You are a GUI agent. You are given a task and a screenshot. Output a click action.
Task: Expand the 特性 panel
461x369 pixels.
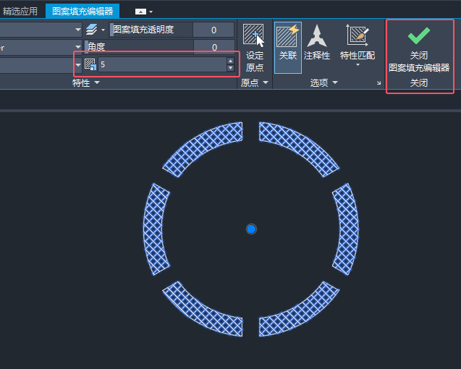[x=86, y=82]
